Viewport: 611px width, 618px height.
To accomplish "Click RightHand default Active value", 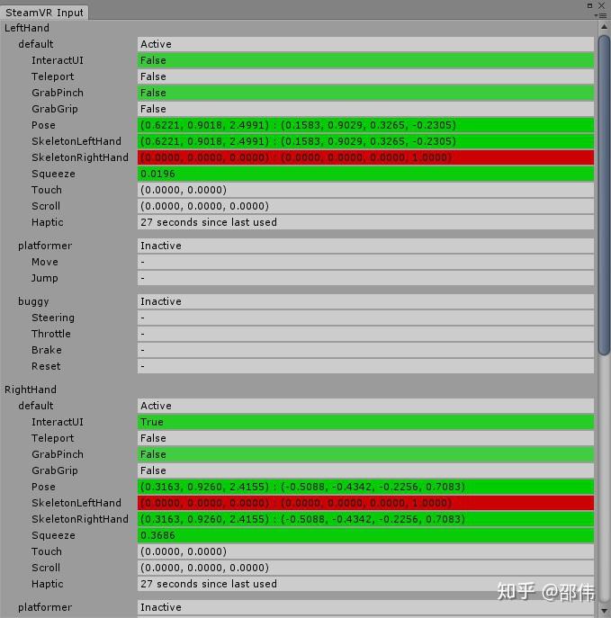I will [365, 406].
